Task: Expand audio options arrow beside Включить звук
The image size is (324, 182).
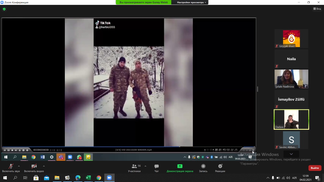Action: click(19, 166)
